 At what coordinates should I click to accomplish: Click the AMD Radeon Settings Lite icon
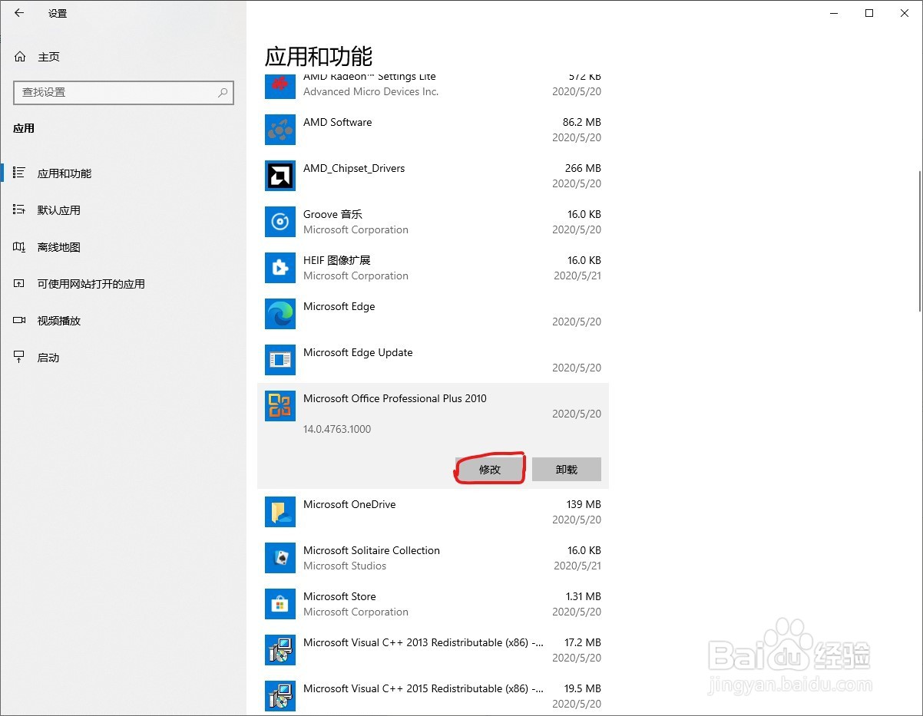point(280,86)
